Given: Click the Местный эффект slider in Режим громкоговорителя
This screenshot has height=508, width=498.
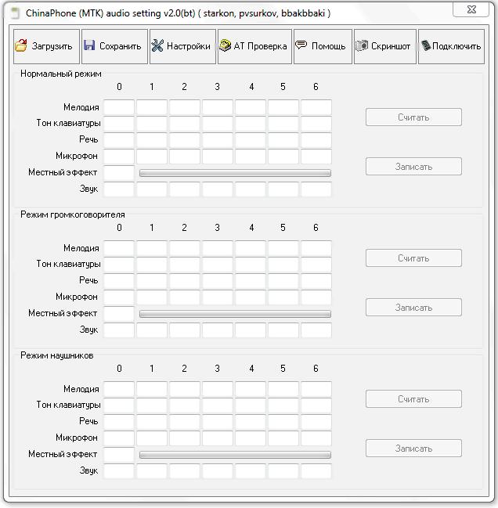Looking at the screenshot, I should [235, 314].
